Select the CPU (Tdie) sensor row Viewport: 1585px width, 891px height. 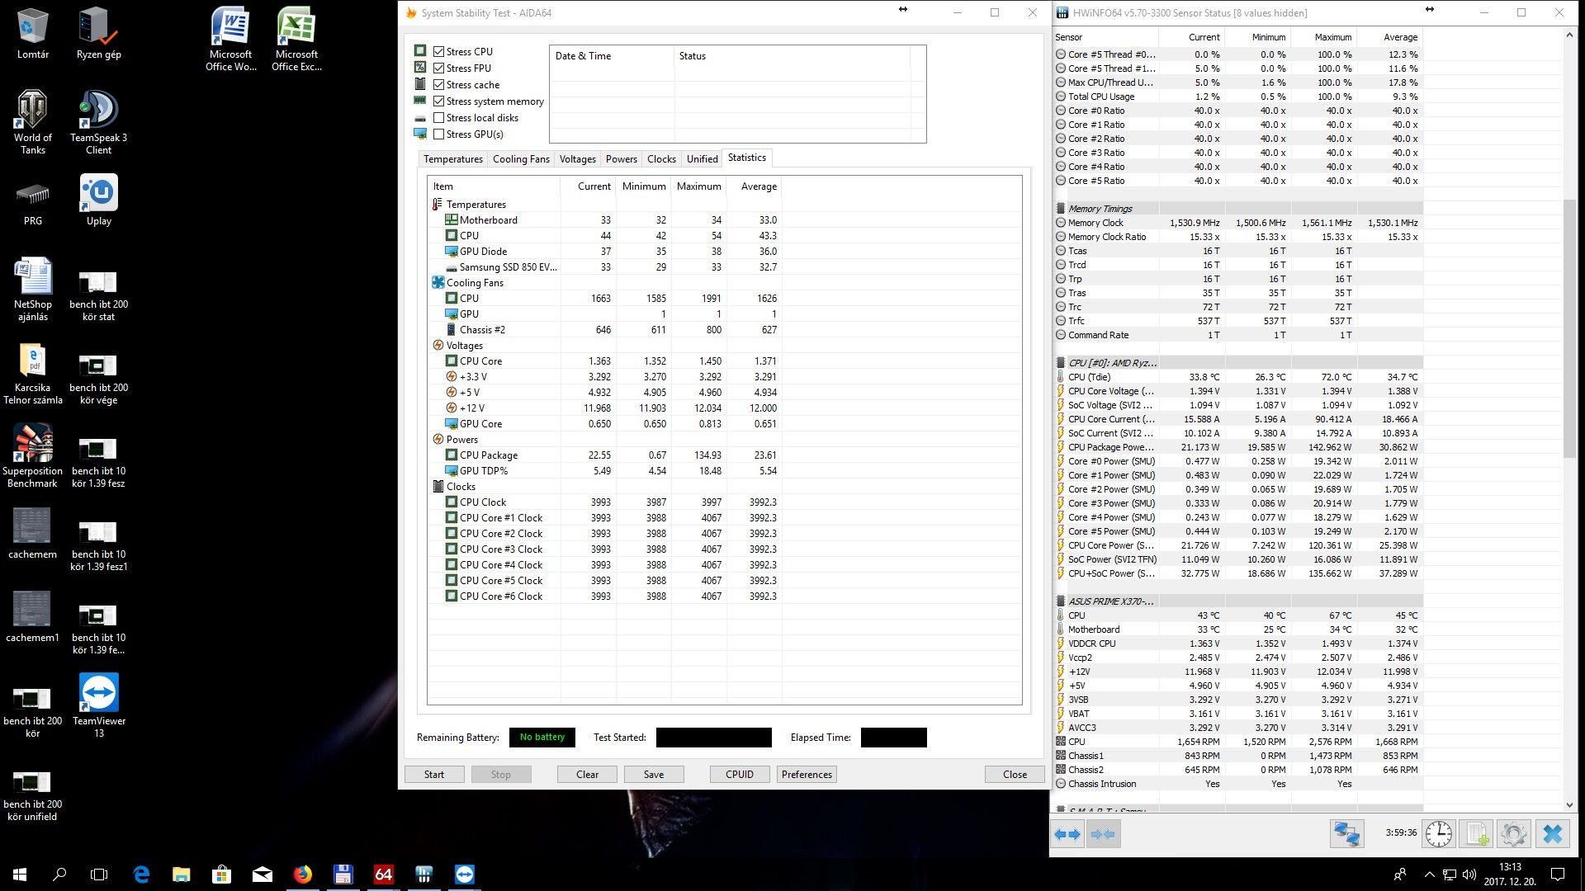pos(1238,377)
